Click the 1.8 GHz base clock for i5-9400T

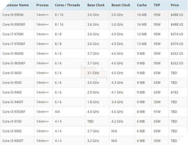click(x=93, y=102)
